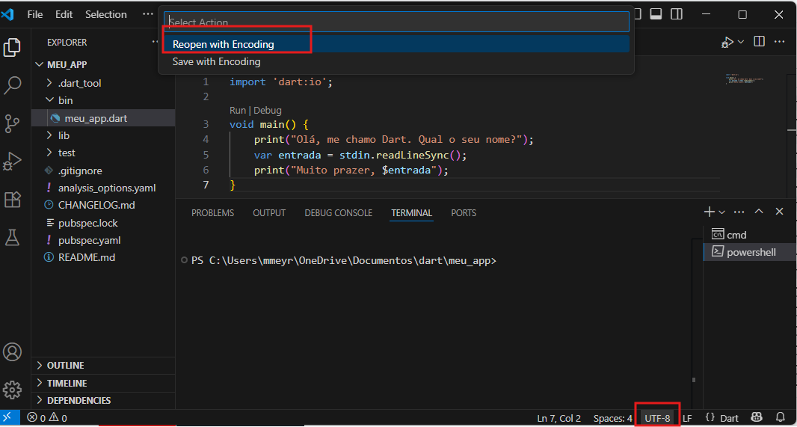The image size is (797, 427).
Task: Open the Source Control view icon
Action: tap(12, 124)
